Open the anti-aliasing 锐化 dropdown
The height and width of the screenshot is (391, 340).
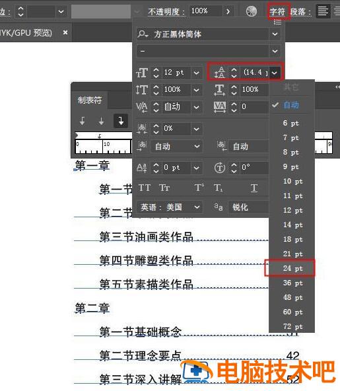(x=248, y=207)
